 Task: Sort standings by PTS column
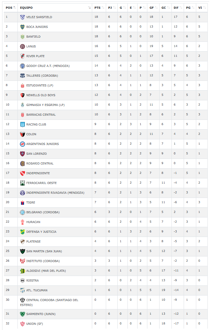click(x=99, y=7)
